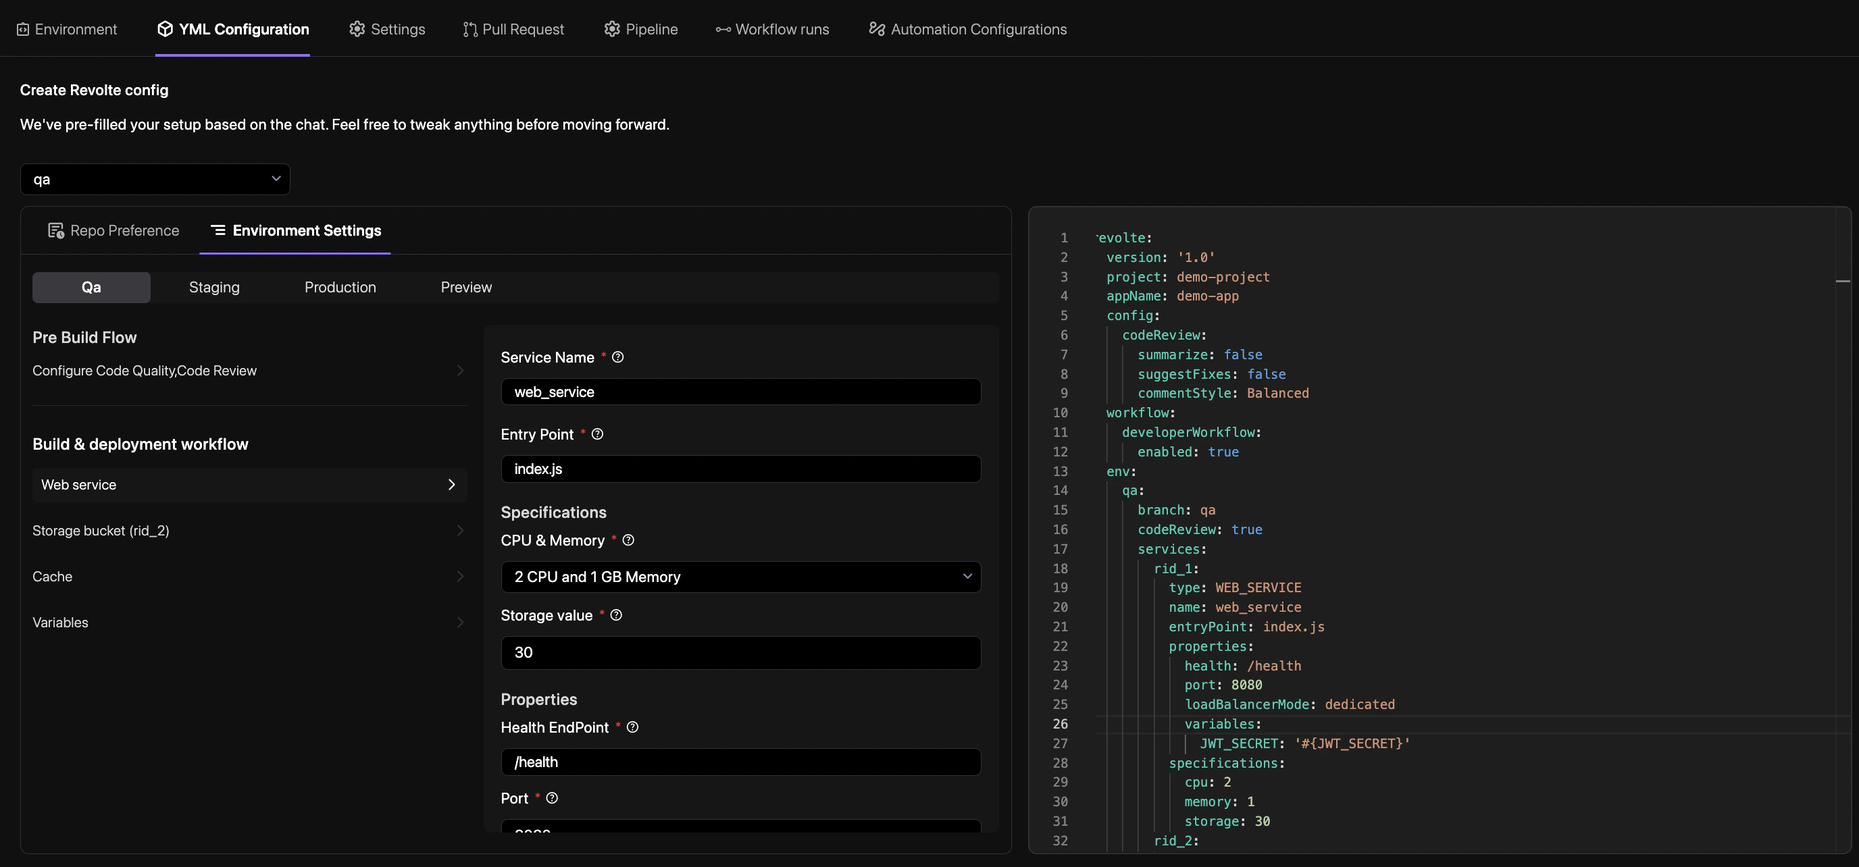
Task: Expand the Cache row
Action: pyautogui.click(x=250, y=577)
